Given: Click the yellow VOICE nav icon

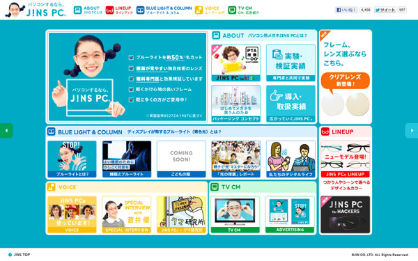Looking at the screenshot, I should (x=199, y=10).
